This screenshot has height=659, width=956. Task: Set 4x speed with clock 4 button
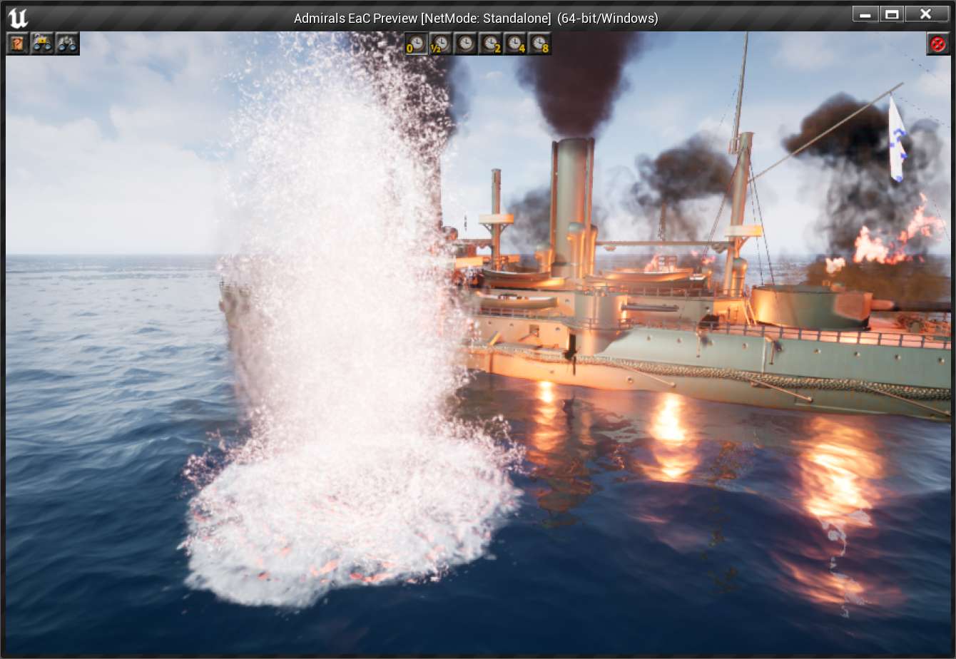coord(515,44)
